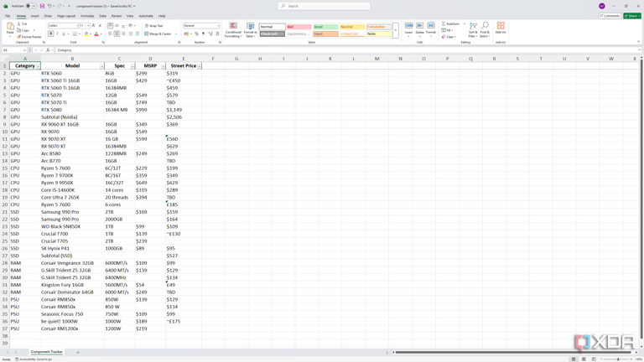
Task: Click the green Share button
Action: pos(632,16)
